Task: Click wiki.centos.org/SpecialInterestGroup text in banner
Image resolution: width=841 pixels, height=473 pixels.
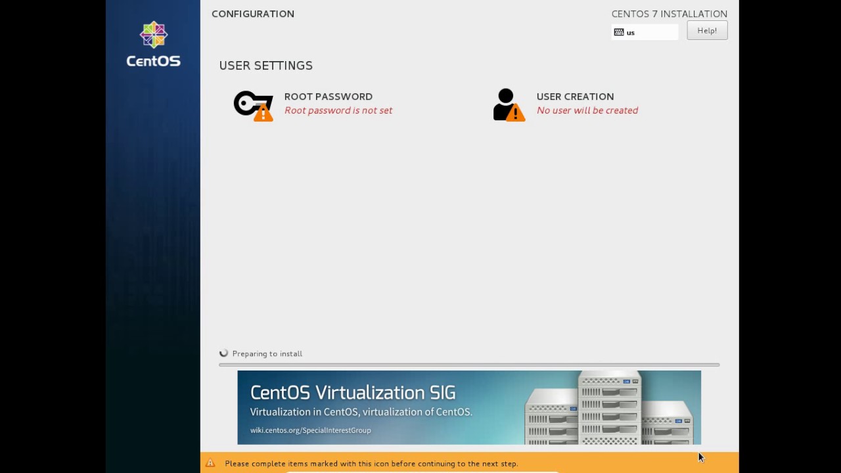Action: coord(310,430)
